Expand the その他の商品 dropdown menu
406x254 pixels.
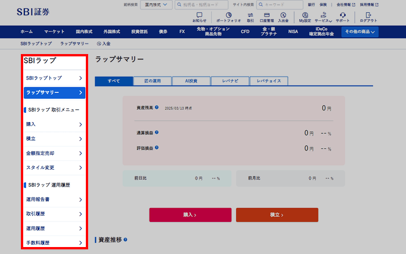[x=360, y=32]
